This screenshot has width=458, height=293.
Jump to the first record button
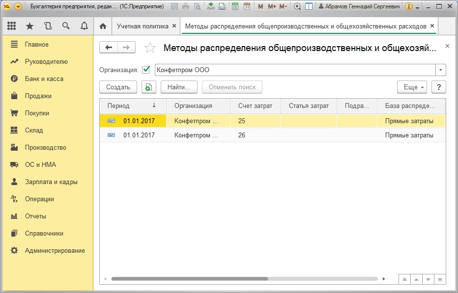pos(404,279)
